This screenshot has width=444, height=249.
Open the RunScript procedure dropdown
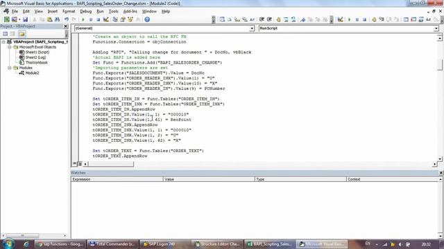point(436,28)
